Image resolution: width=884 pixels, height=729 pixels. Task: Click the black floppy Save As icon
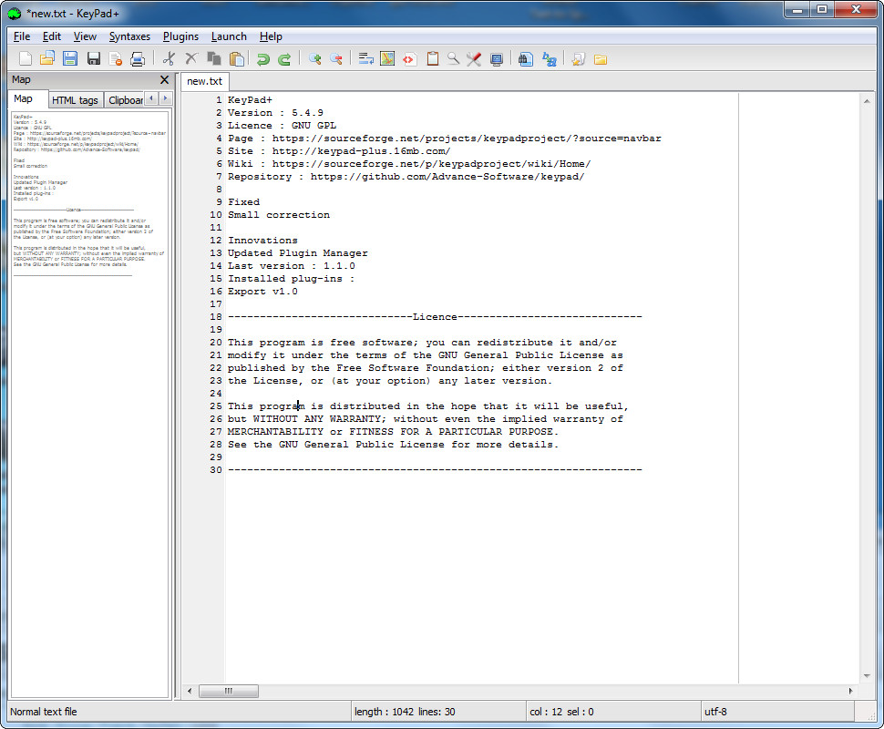[94, 58]
